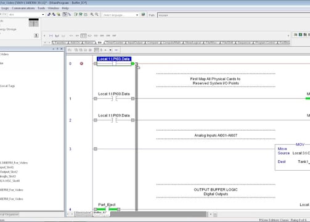Image resolution: width=310 pixels, height=222 pixels.
Task: Insert an Examine Off (XIO) contact
Action: tap(77, 36)
